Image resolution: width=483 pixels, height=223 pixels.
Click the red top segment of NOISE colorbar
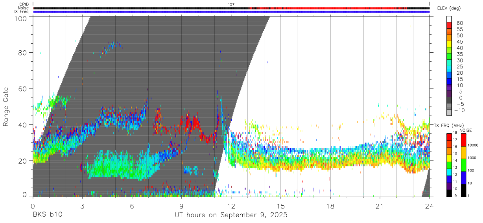(464, 140)
